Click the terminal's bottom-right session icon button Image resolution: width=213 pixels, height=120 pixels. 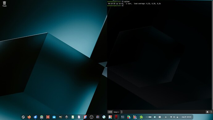[x=207, y=112]
